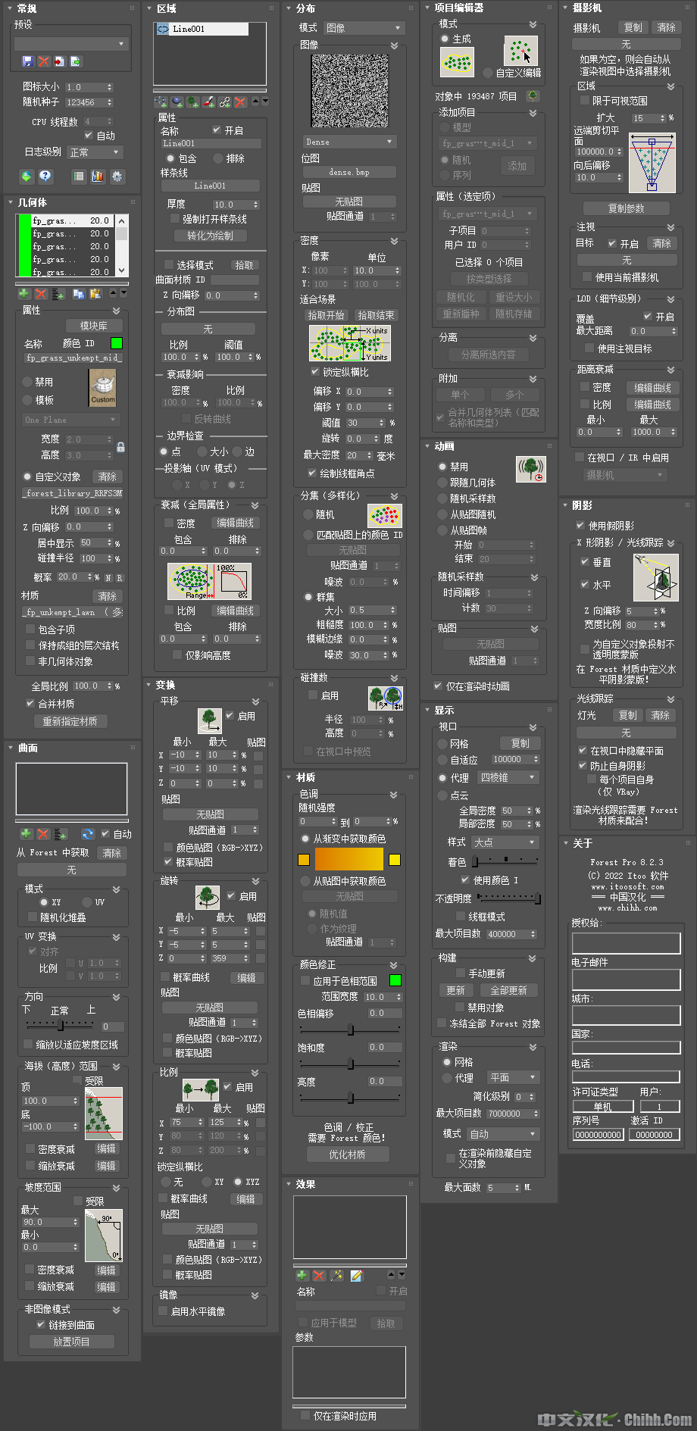Open the help question-mark icon in 常规
The width and height of the screenshot is (697, 1431).
point(45,176)
